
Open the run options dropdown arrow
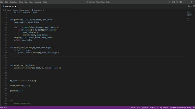tap(191, 6)
